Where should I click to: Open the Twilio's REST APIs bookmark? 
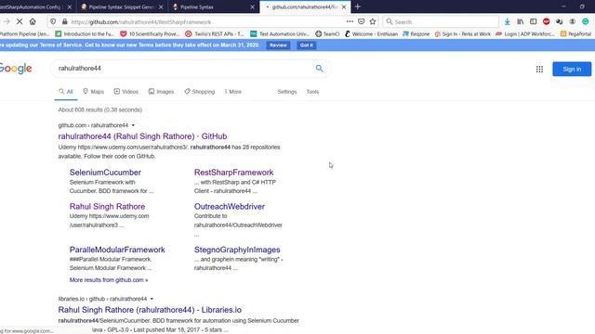pos(215,34)
